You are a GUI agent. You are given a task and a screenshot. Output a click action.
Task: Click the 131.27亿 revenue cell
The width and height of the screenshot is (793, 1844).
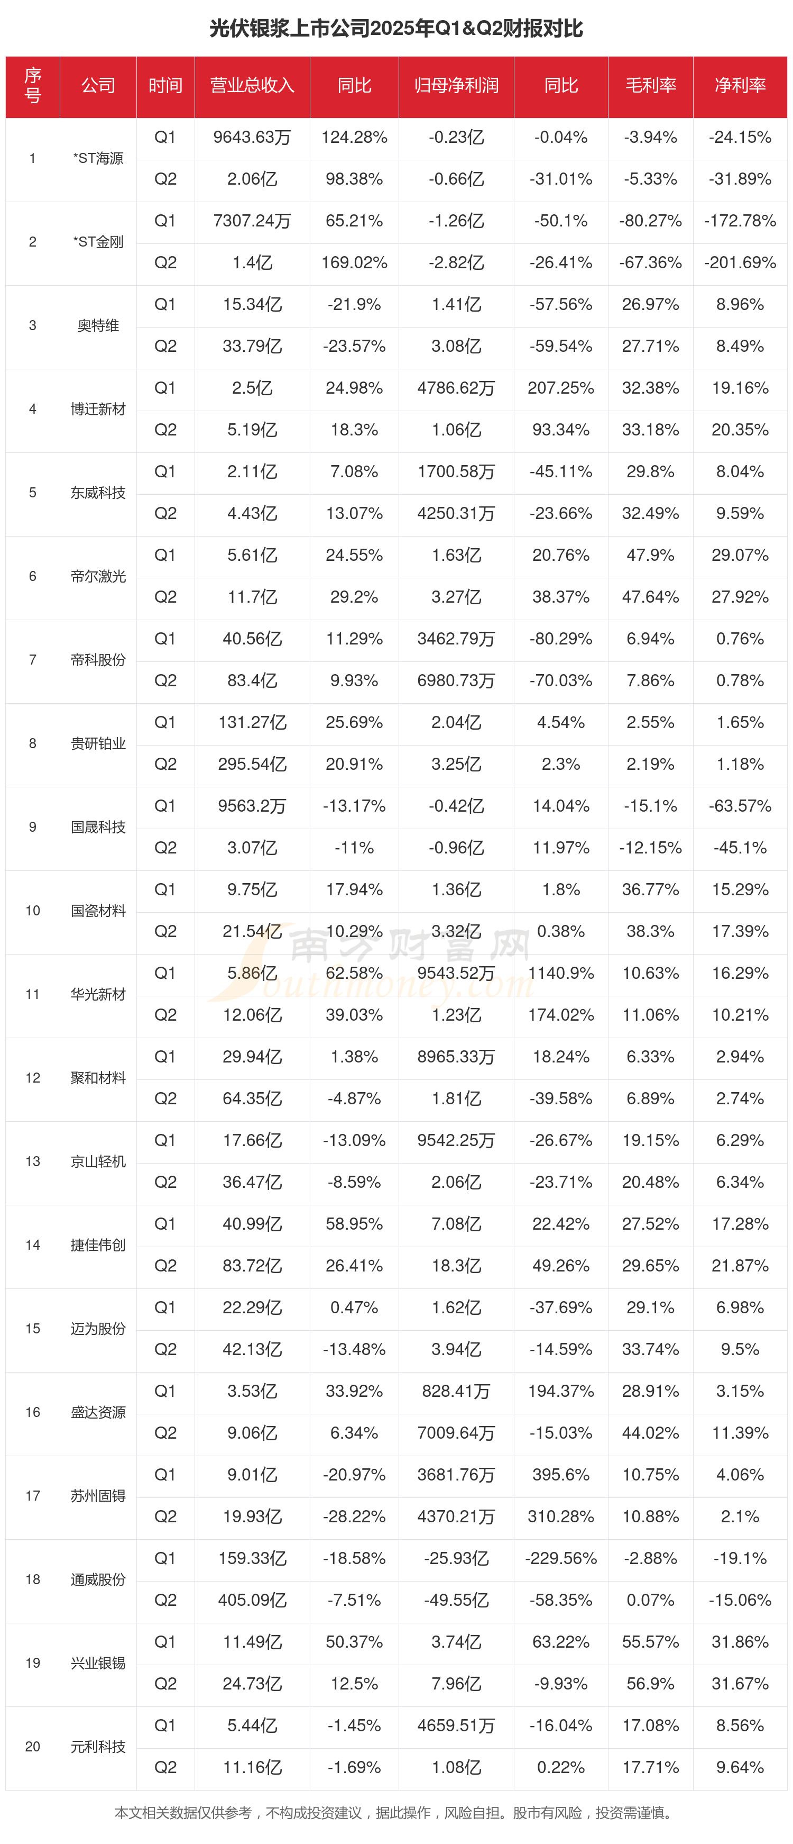(252, 722)
